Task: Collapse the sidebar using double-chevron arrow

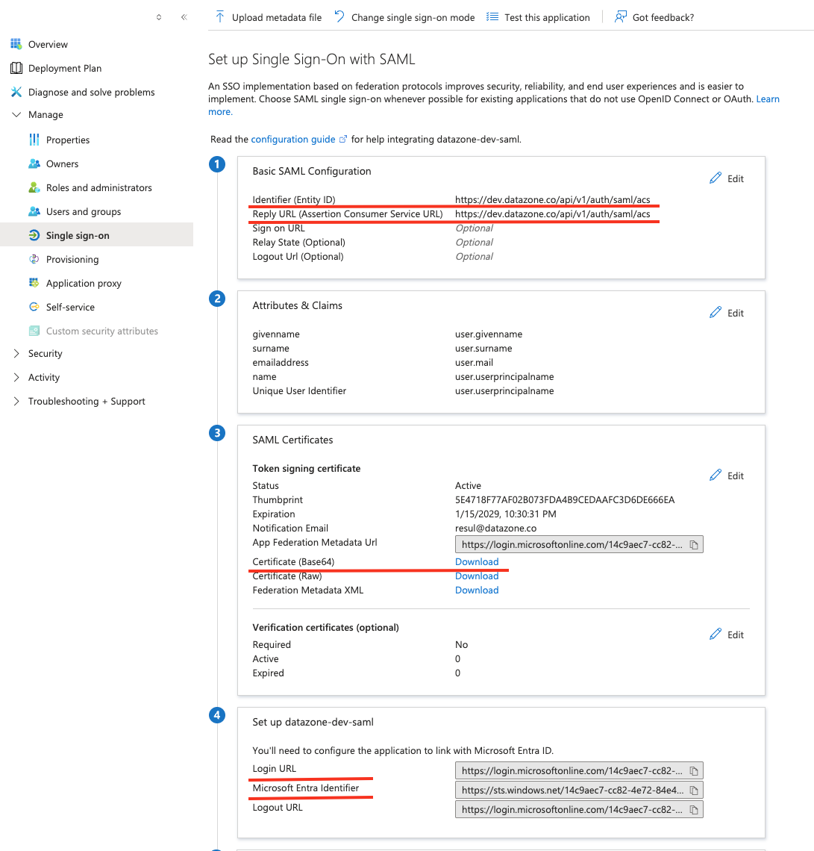Action: click(x=184, y=16)
